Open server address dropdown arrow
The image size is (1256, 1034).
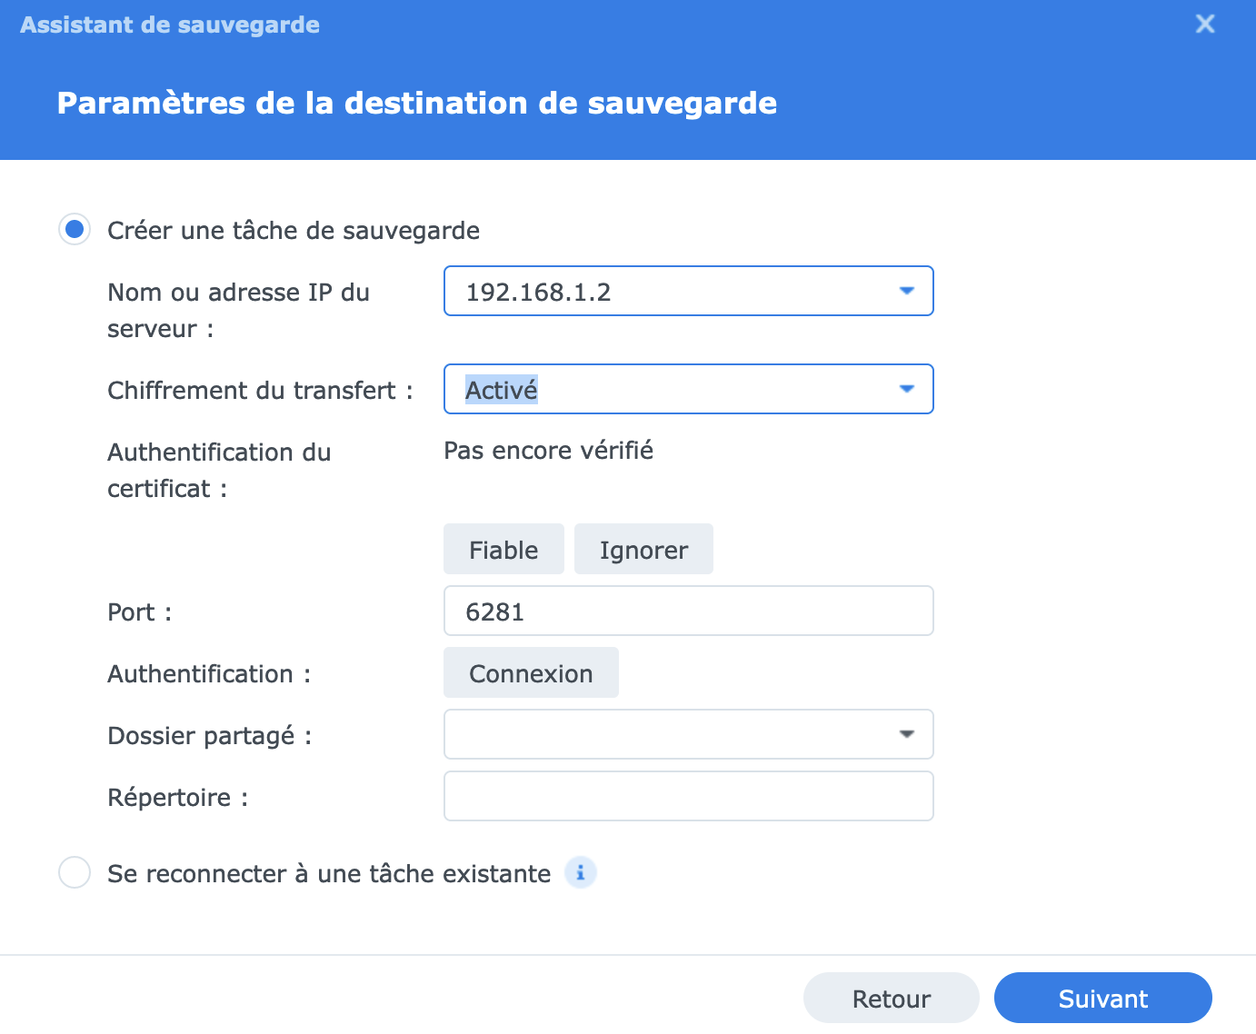(906, 291)
